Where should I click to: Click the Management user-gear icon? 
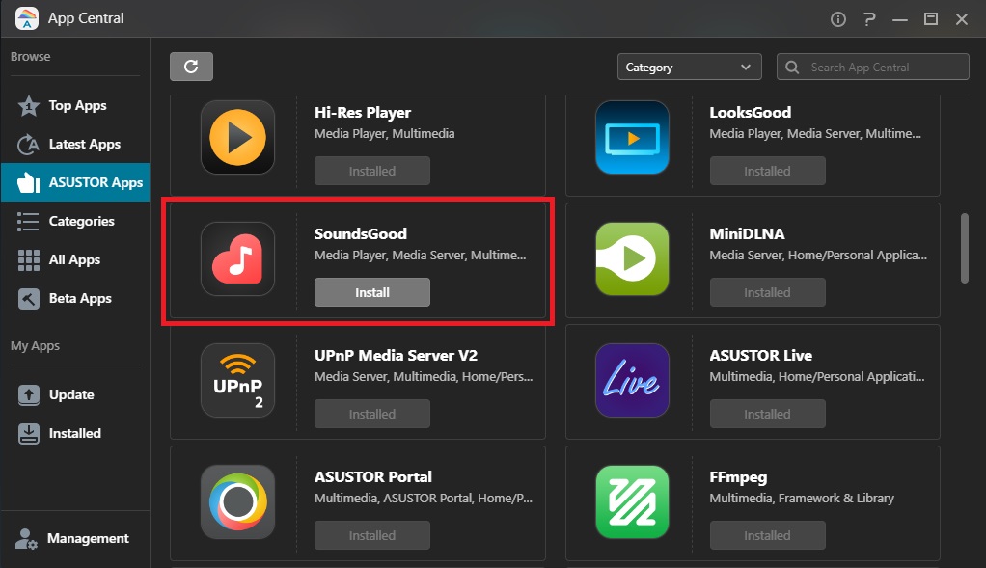(26, 538)
